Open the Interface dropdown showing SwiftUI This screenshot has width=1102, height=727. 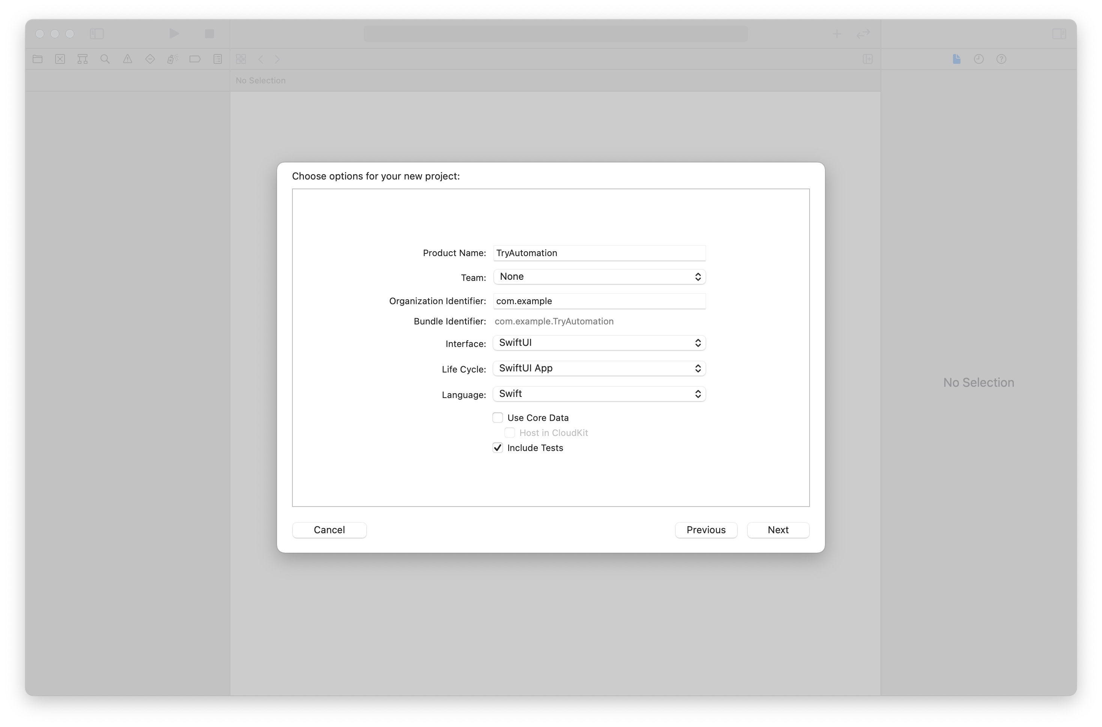point(599,342)
